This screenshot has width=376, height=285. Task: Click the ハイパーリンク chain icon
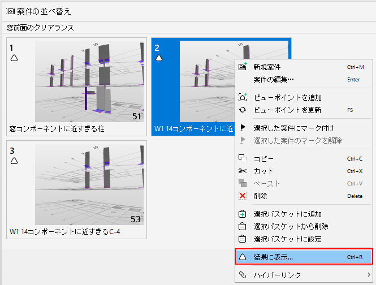(x=243, y=275)
